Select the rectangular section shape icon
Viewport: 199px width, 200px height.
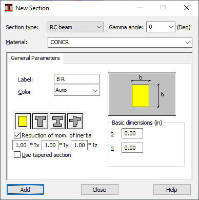tap(23, 121)
